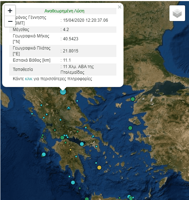Click the cyan marker near Athens
189x200 pixels.
tap(96, 147)
